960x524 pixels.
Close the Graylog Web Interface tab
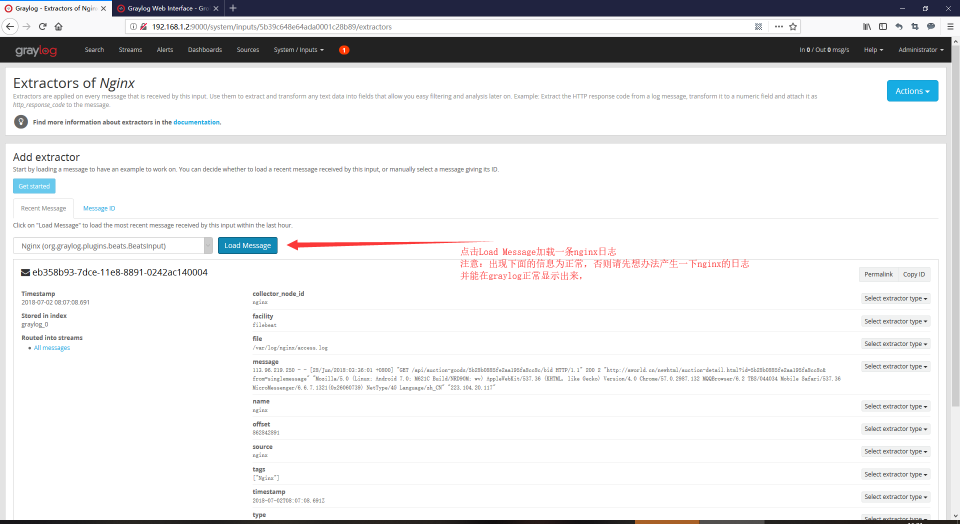(216, 8)
